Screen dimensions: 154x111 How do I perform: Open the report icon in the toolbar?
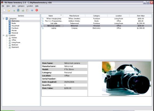pos(27,10)
